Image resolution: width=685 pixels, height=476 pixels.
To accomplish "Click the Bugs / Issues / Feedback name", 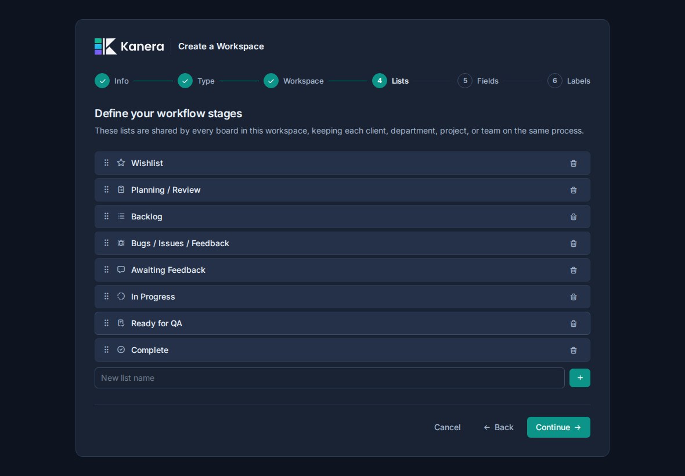I will (x=180, y=243).
